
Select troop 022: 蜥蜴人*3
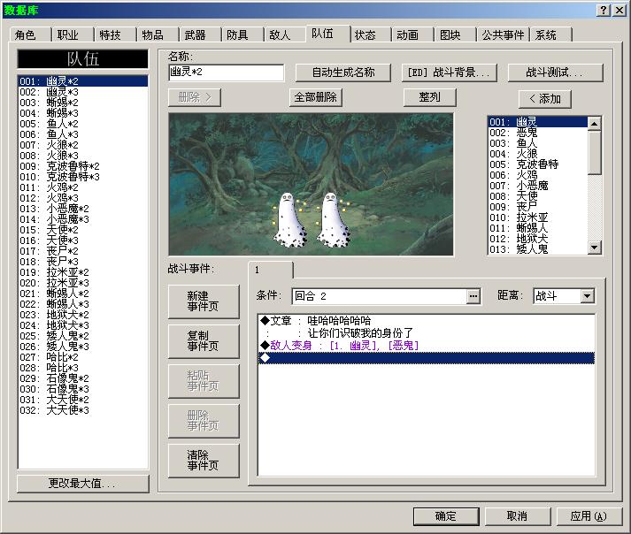coord(83,304)
